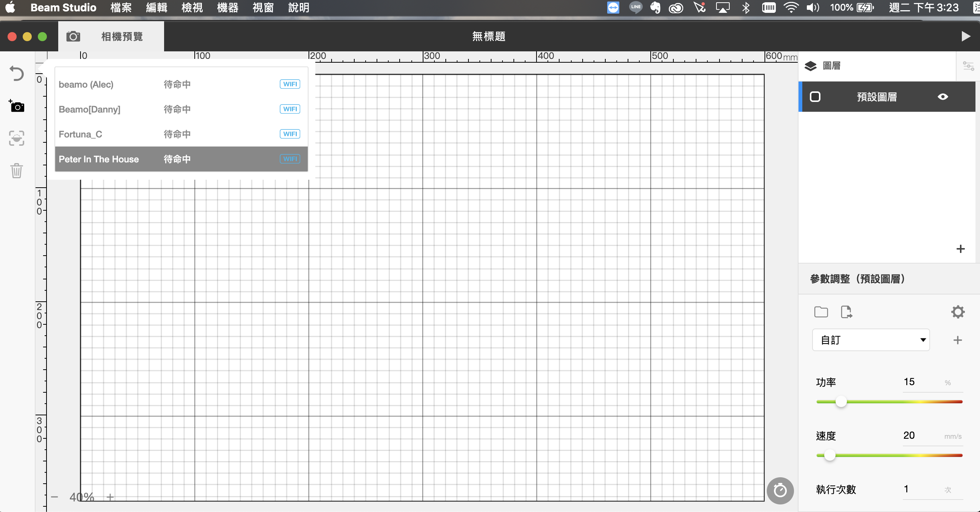Click the folder import parameters icon
The height and width of the screenshot is (512, 980).
[x=821, y=312]
